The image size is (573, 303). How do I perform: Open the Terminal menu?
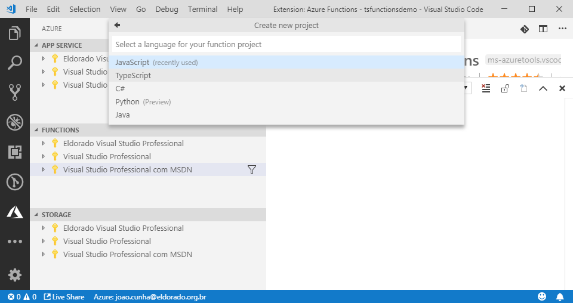pos(203,9)
